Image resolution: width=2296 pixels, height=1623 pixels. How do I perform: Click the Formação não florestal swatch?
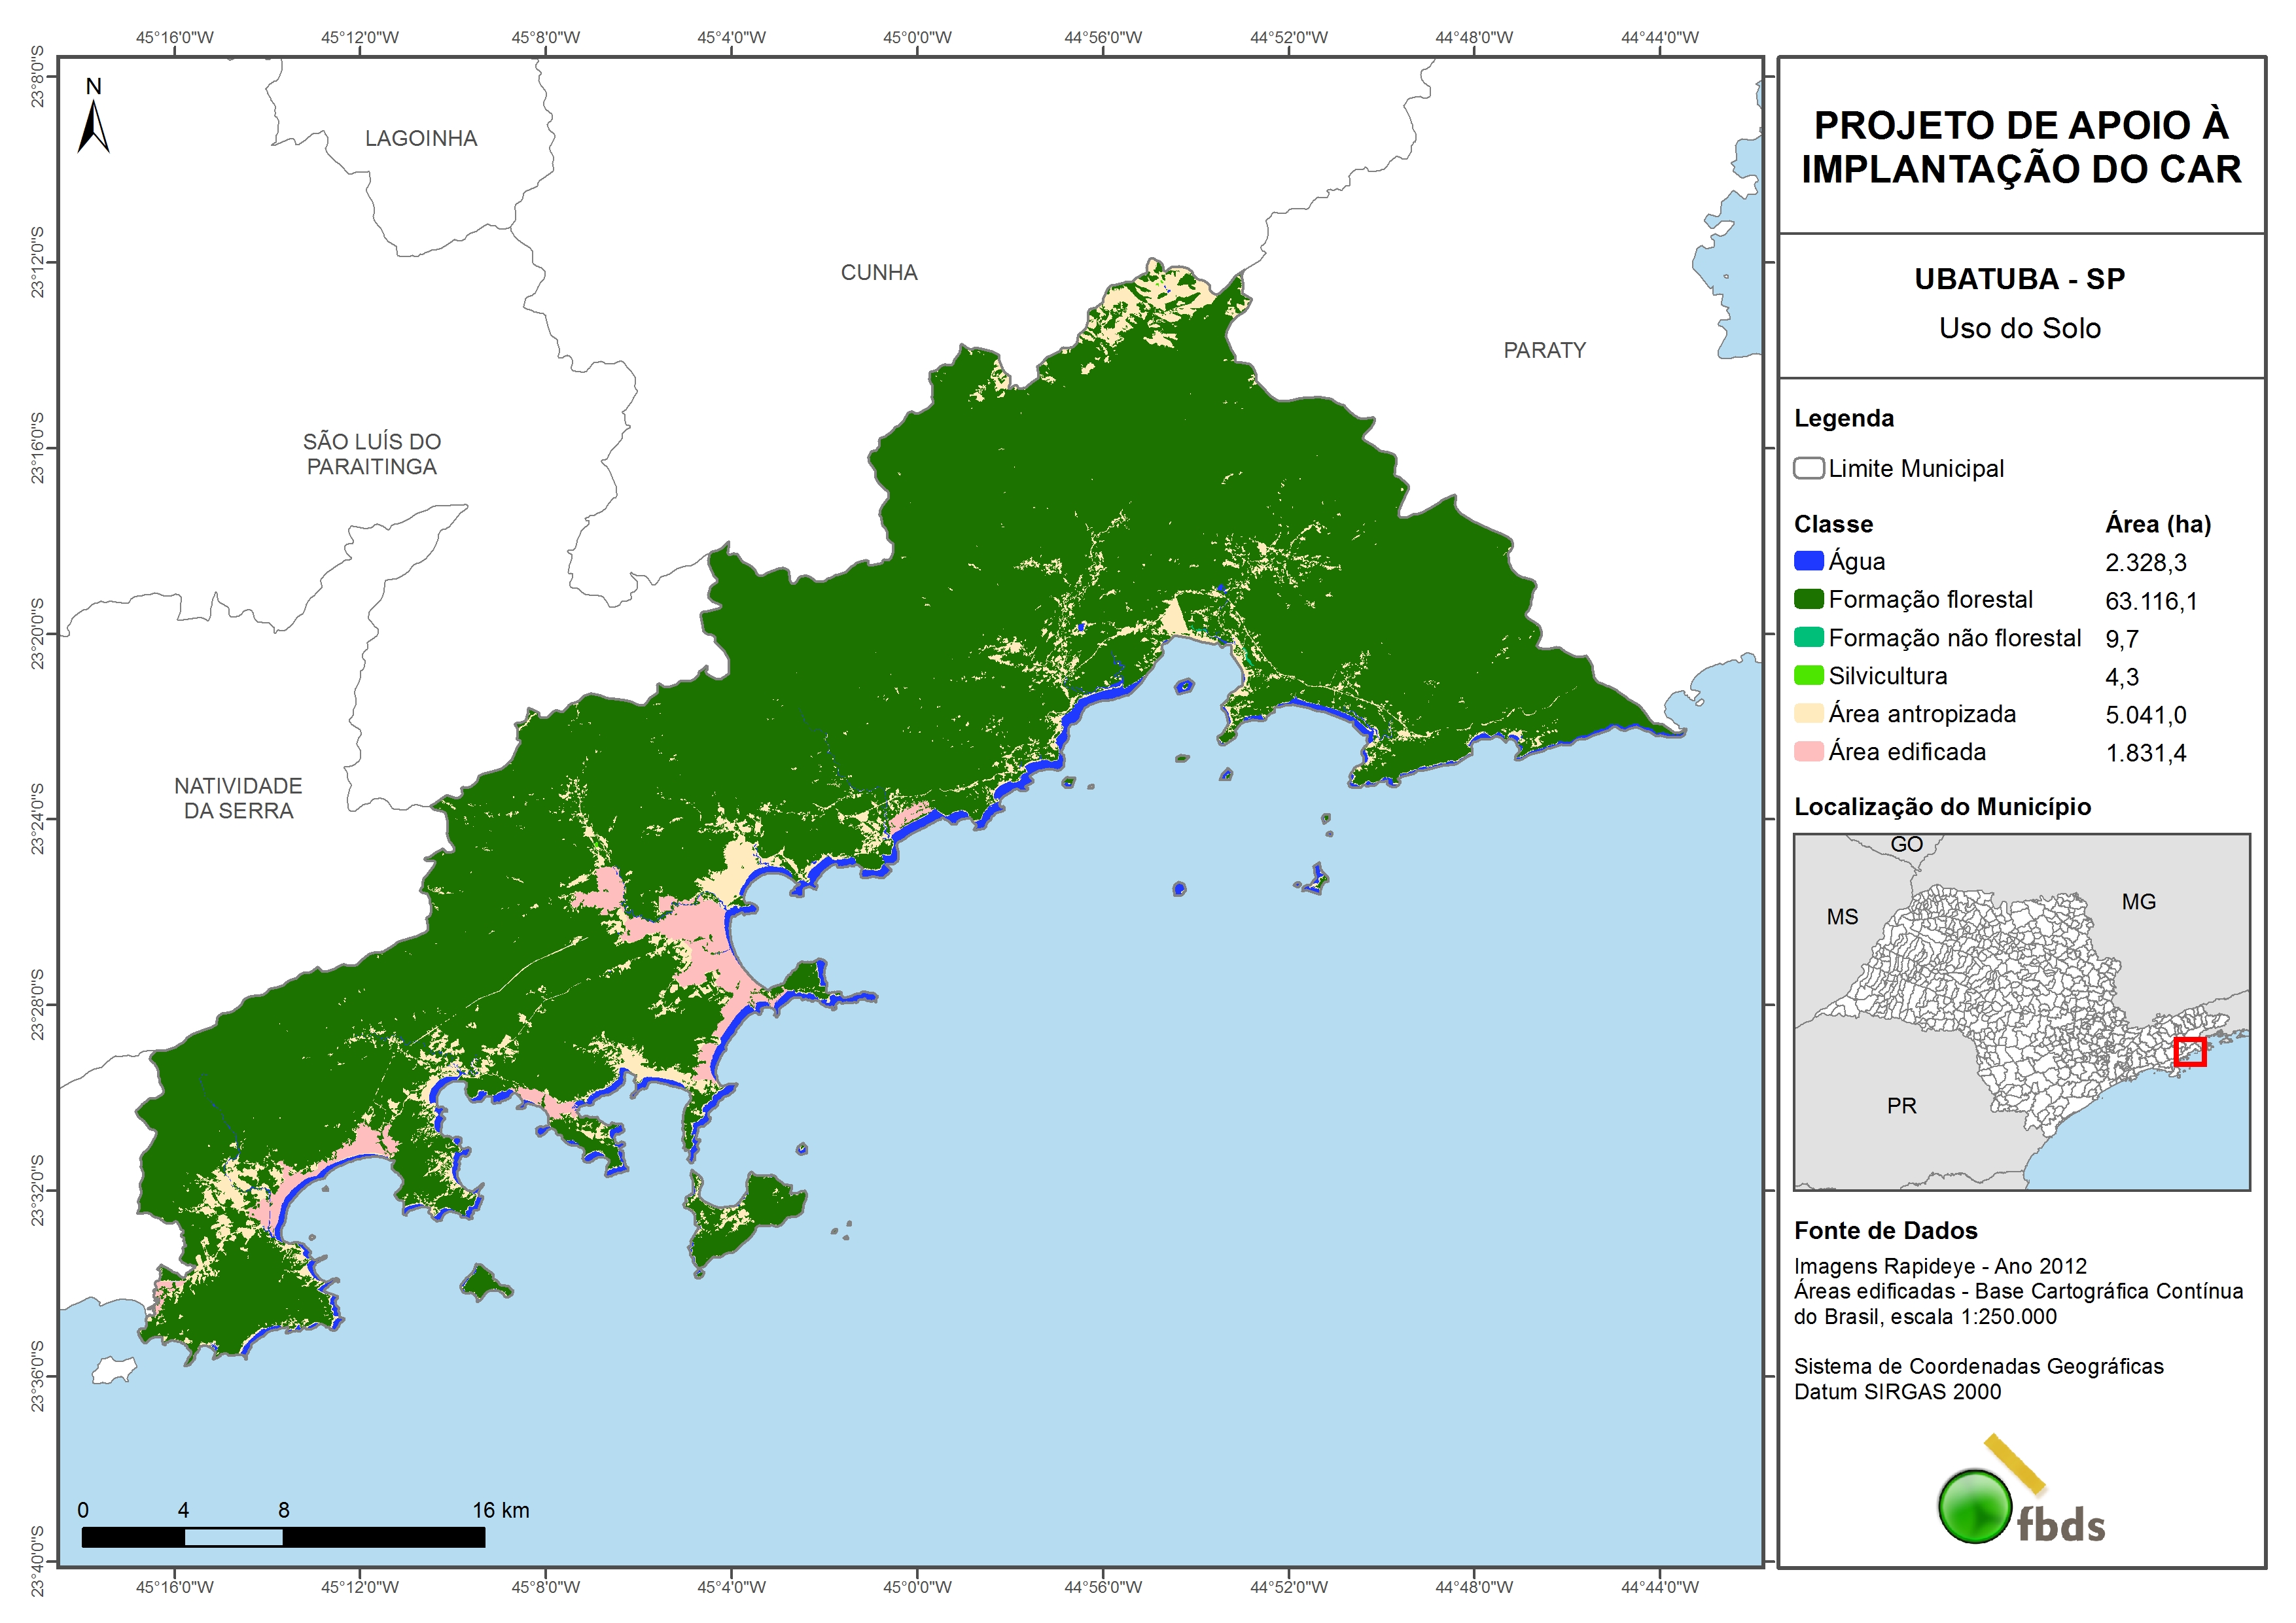click(x=1808, y=637)
